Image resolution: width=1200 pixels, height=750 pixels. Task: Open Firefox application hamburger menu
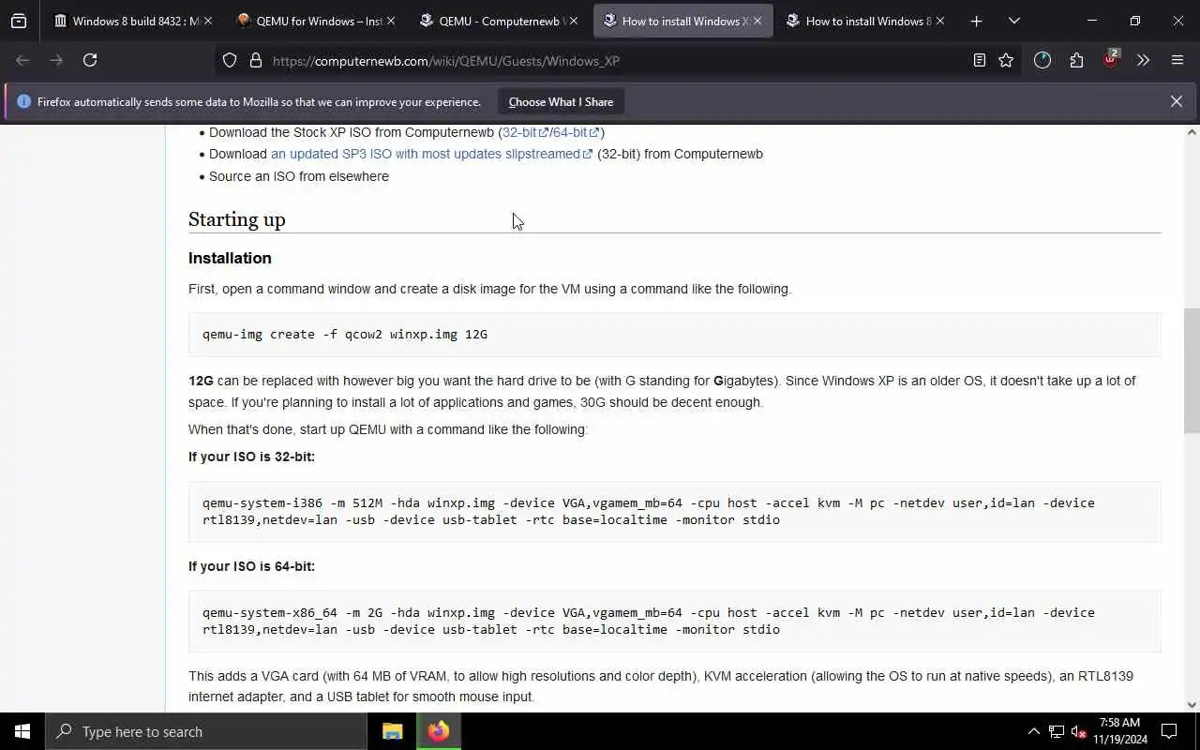1177,60
